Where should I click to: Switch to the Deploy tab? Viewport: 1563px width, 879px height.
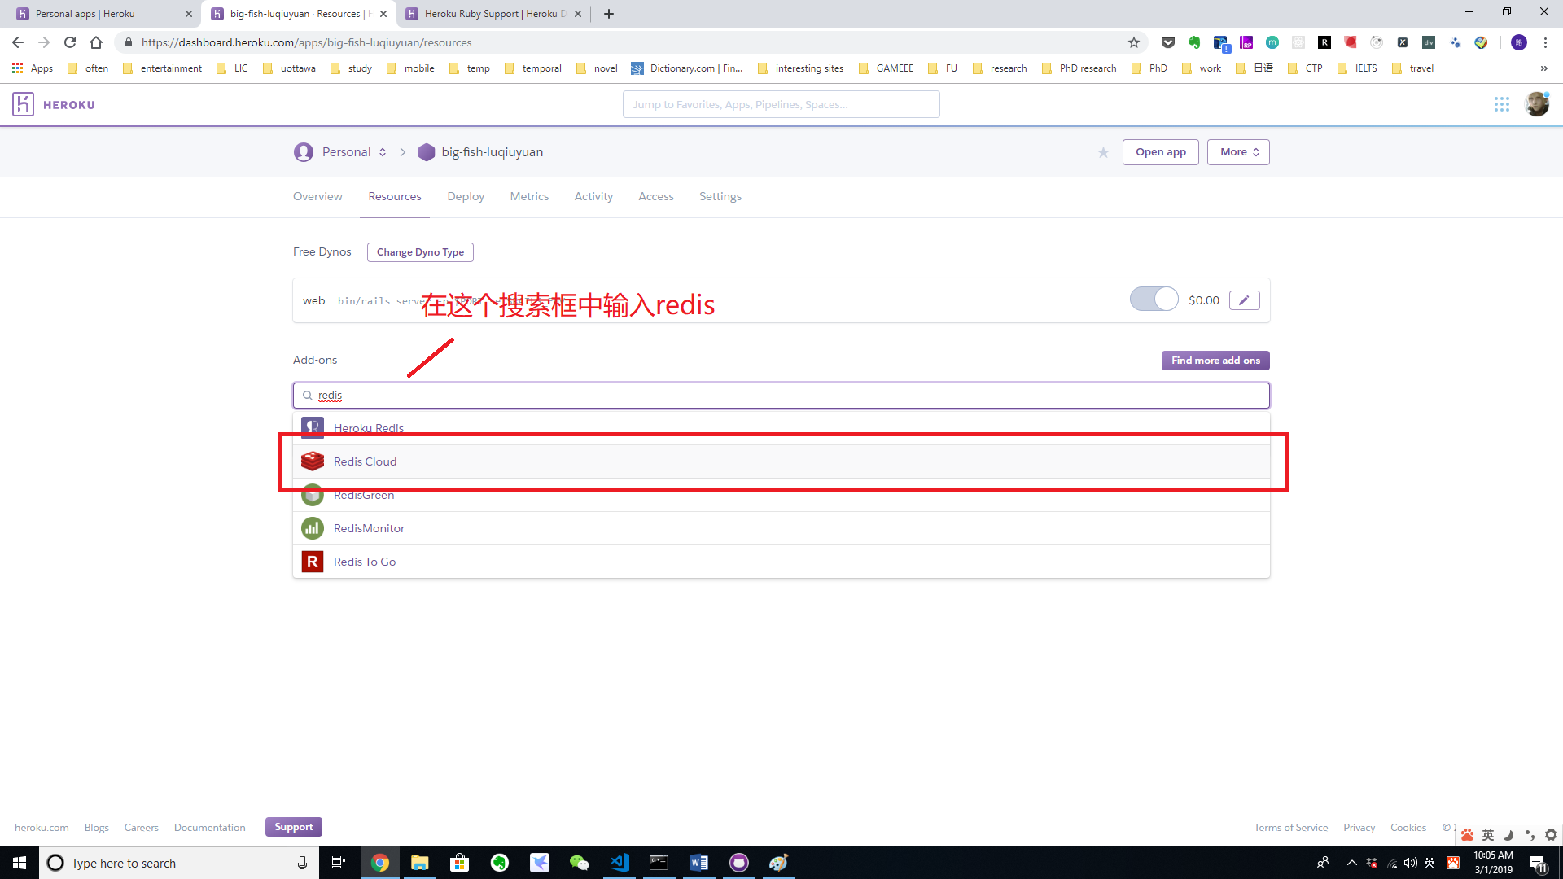(466, 196)
